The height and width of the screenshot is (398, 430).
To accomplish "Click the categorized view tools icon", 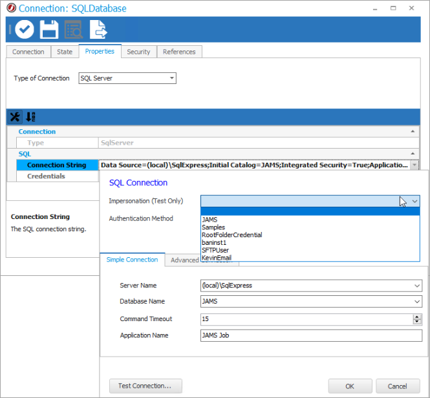I will click(x=15, y=117).
